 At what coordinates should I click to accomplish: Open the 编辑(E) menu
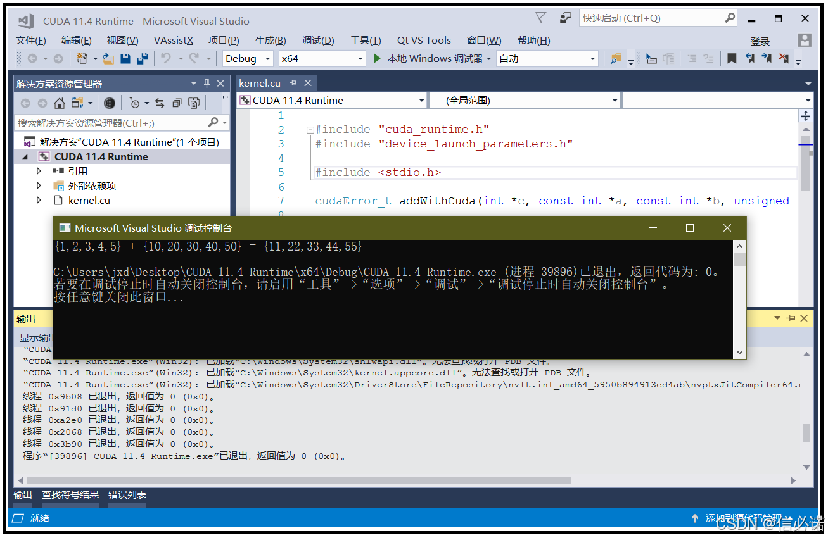77,41
